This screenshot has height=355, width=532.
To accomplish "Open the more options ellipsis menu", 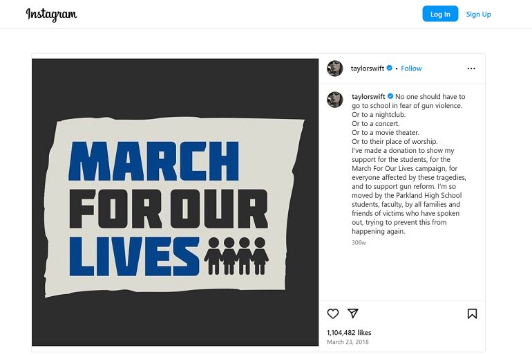I will tap(471, 69).
